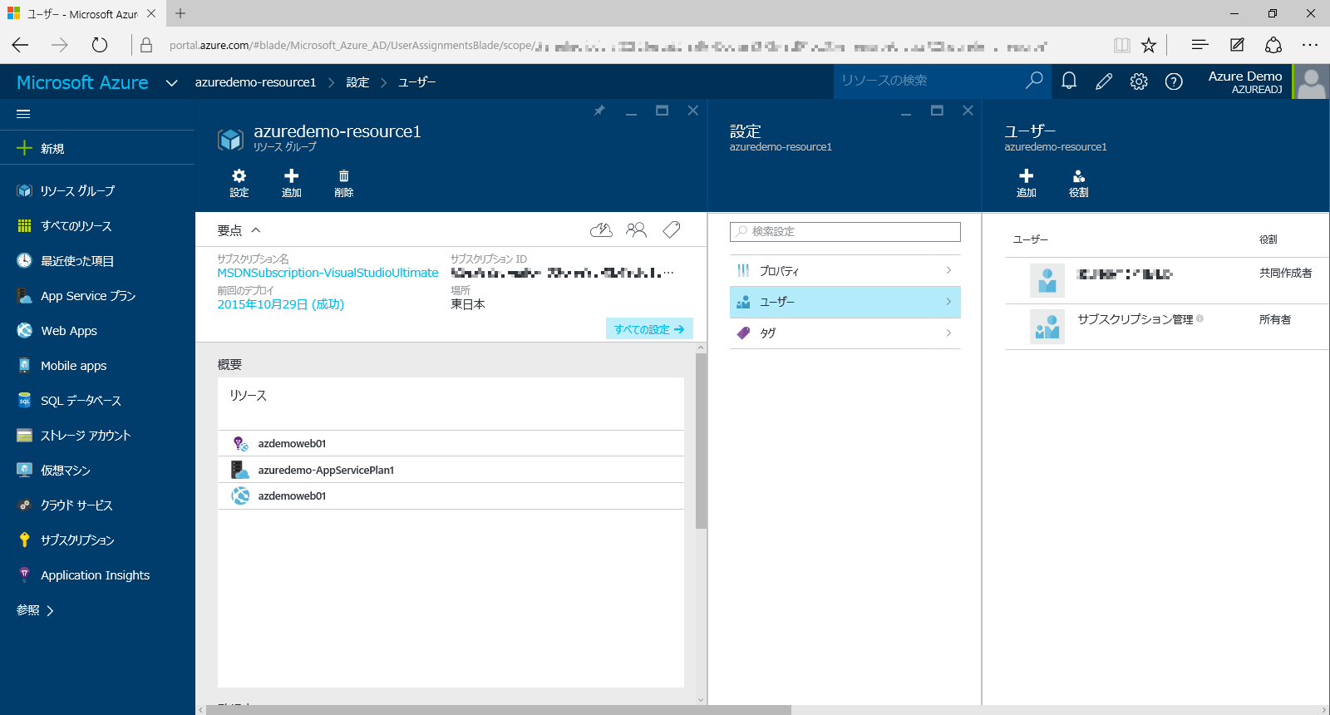Viewport: 1330px width, 715px height.
Task: Open Application Insights in sidebar
Action: (x=97, y=575)
